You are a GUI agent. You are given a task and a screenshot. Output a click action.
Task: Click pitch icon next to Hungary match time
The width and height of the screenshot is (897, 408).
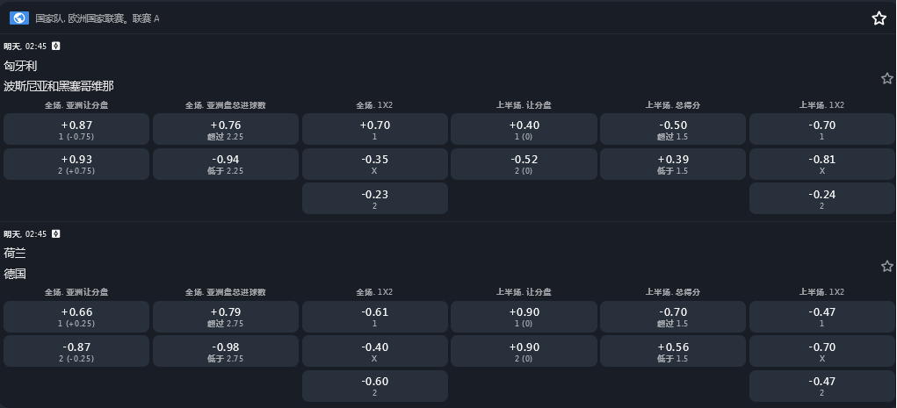[x=56, y=46]
